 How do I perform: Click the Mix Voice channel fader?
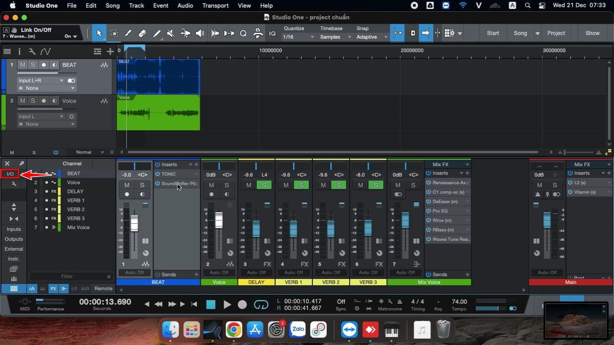pyautogui.click(x=405, y=220)
